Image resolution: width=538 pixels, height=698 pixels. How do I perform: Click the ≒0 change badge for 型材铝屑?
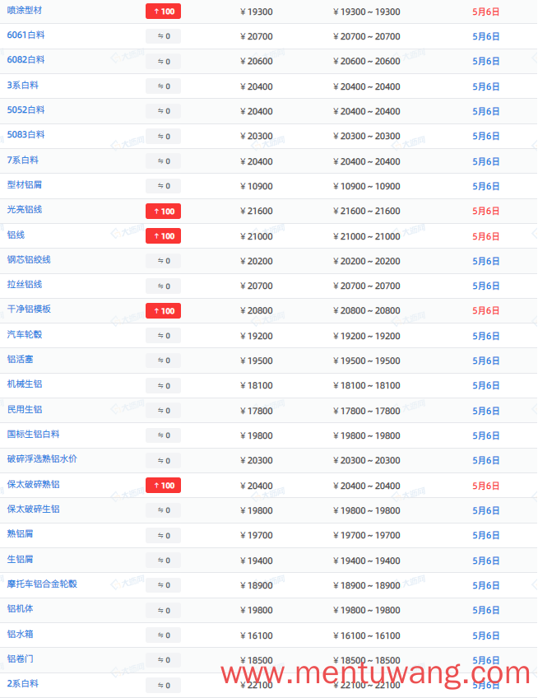(164, 186)
